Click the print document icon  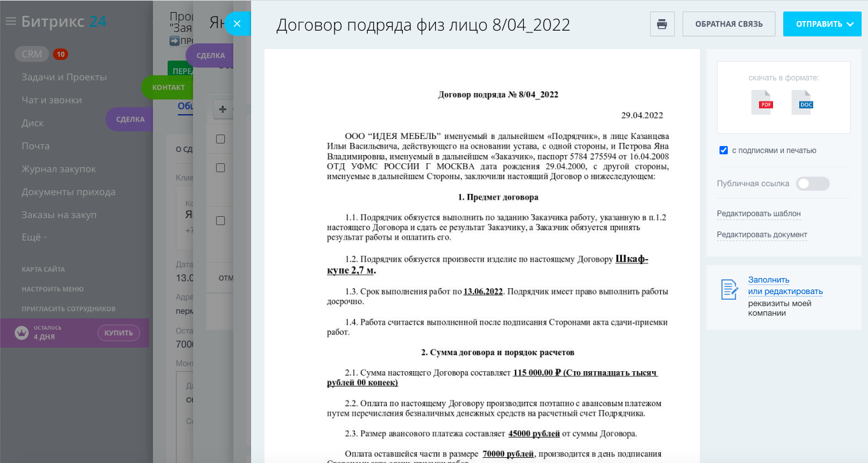click(x=662, y=24)
